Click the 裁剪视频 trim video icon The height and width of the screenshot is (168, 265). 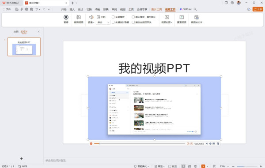pyautogui.click(x=79, y=17)
